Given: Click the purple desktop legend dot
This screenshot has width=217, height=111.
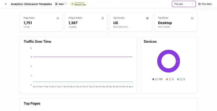Looking at the screenshot, I should (x=153, y=79).
